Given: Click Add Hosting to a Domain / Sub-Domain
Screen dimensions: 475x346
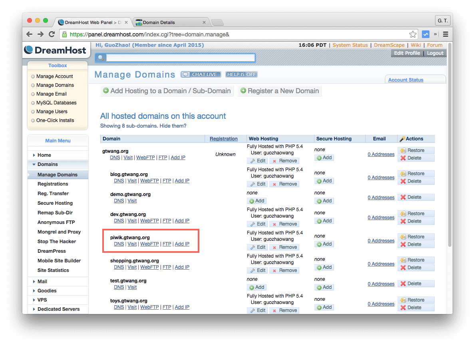Looking at the screenshot, I should tap(167, 91).
